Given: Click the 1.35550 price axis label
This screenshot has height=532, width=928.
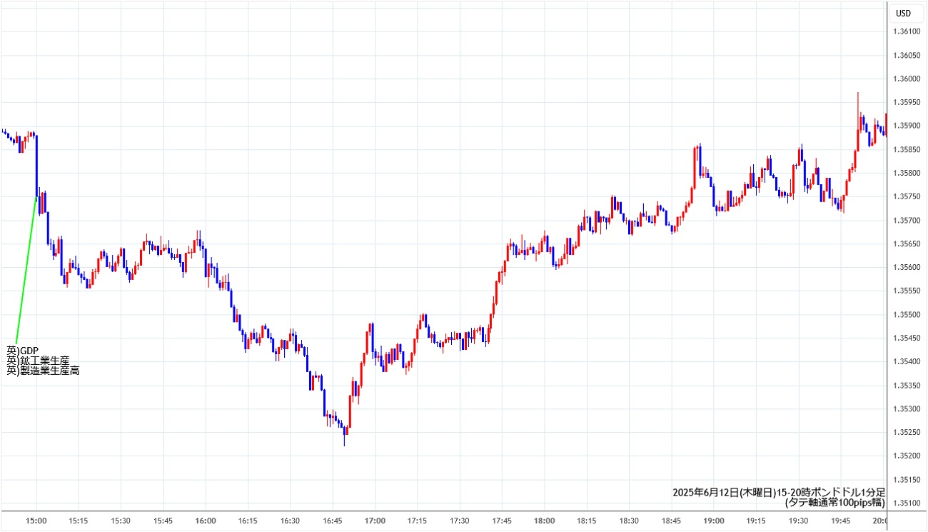Looking at the screenshot, I should click(908, 291).
